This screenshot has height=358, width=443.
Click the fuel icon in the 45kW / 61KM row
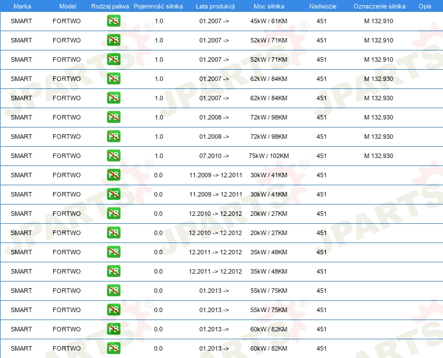[x=113, y=21]
